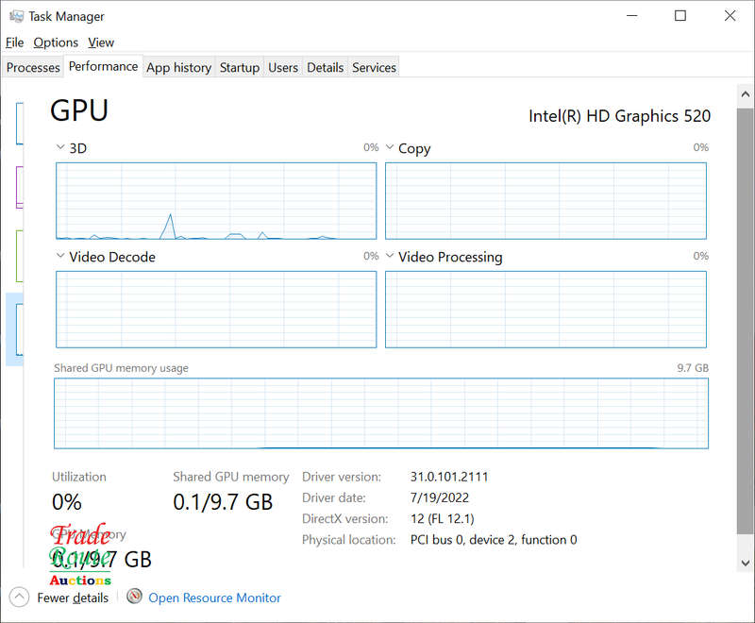Screen dimensions: 755x623
Task: Click the Task Manager title bar icon
Action: tap(14, 16)
